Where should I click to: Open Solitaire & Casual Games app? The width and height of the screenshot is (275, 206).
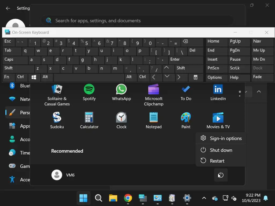pyautogui.click(x=57, y=95)
